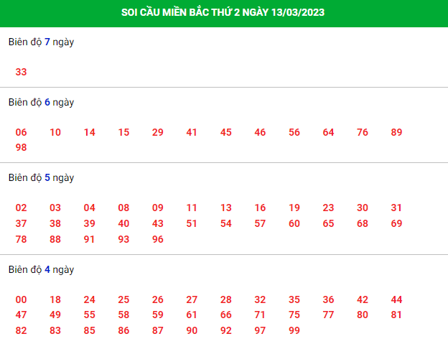Click number 23 in the 5-day list
The width and height of the screenshot is (448, 344).
coord(328,208)
